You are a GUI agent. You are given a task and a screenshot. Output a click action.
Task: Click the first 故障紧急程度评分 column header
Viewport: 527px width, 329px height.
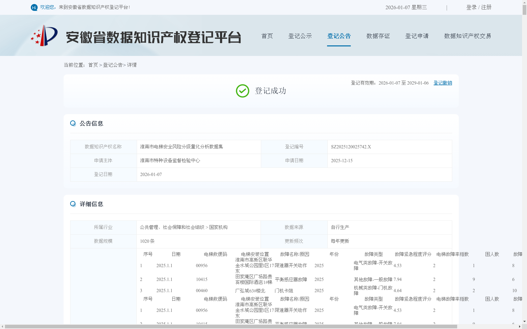pos(413,254)
